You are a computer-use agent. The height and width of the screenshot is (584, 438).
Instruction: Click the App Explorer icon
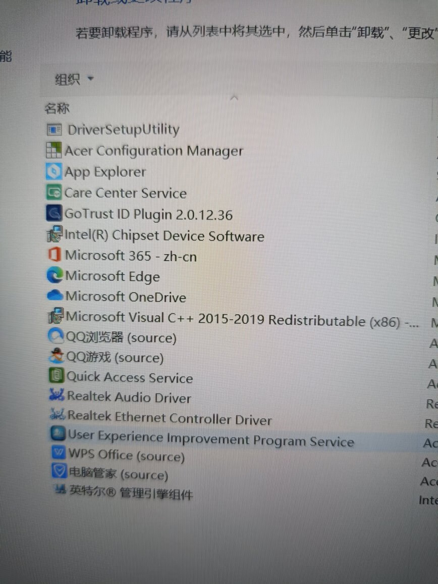(53, 172)
